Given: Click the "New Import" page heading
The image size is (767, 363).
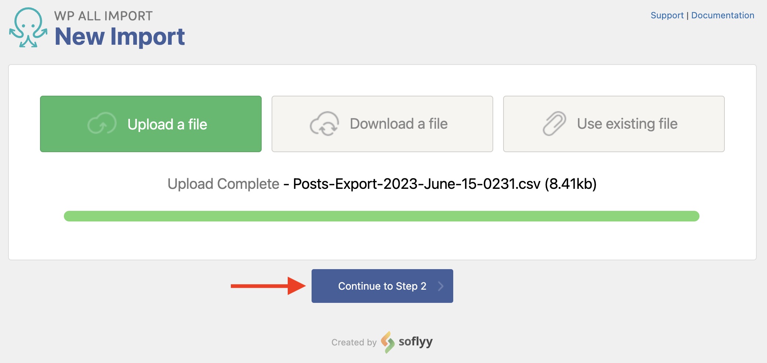Looking at the screenshot, I should tap(120, 37).
